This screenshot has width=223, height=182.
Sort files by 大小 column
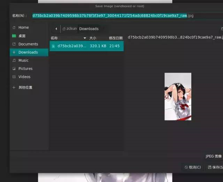click(93, 38)
